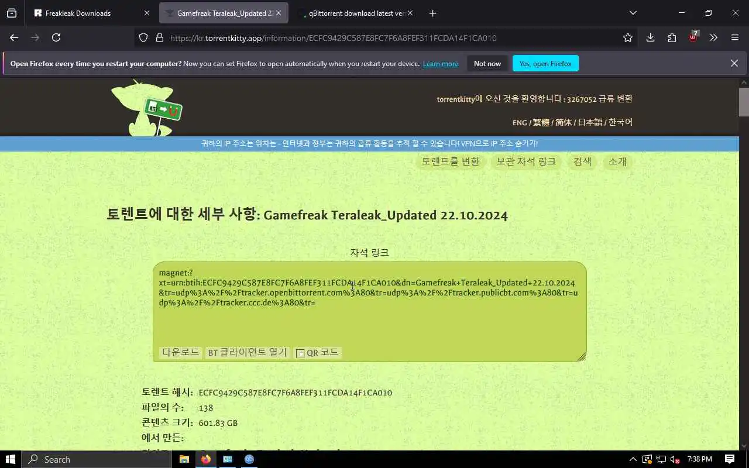Image resolution: width=749 pixels, height=468 pixels.
Task: Click the file count value 138
Action: pos(206,408)
